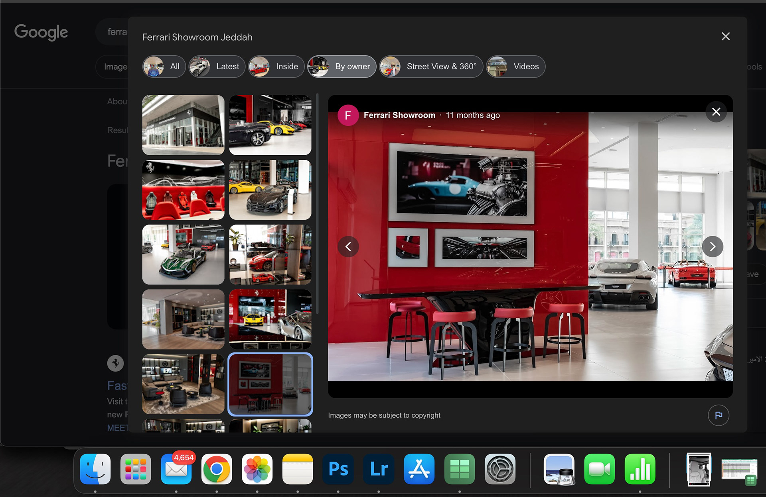Switch to the Latest photos filter

coord(217,67)
